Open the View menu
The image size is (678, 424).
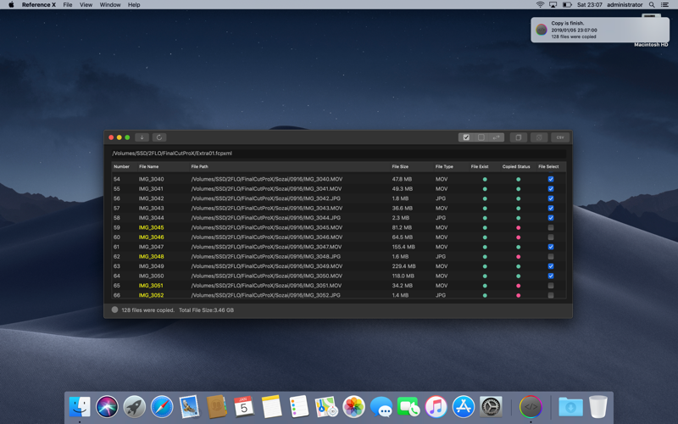[86, 5]
